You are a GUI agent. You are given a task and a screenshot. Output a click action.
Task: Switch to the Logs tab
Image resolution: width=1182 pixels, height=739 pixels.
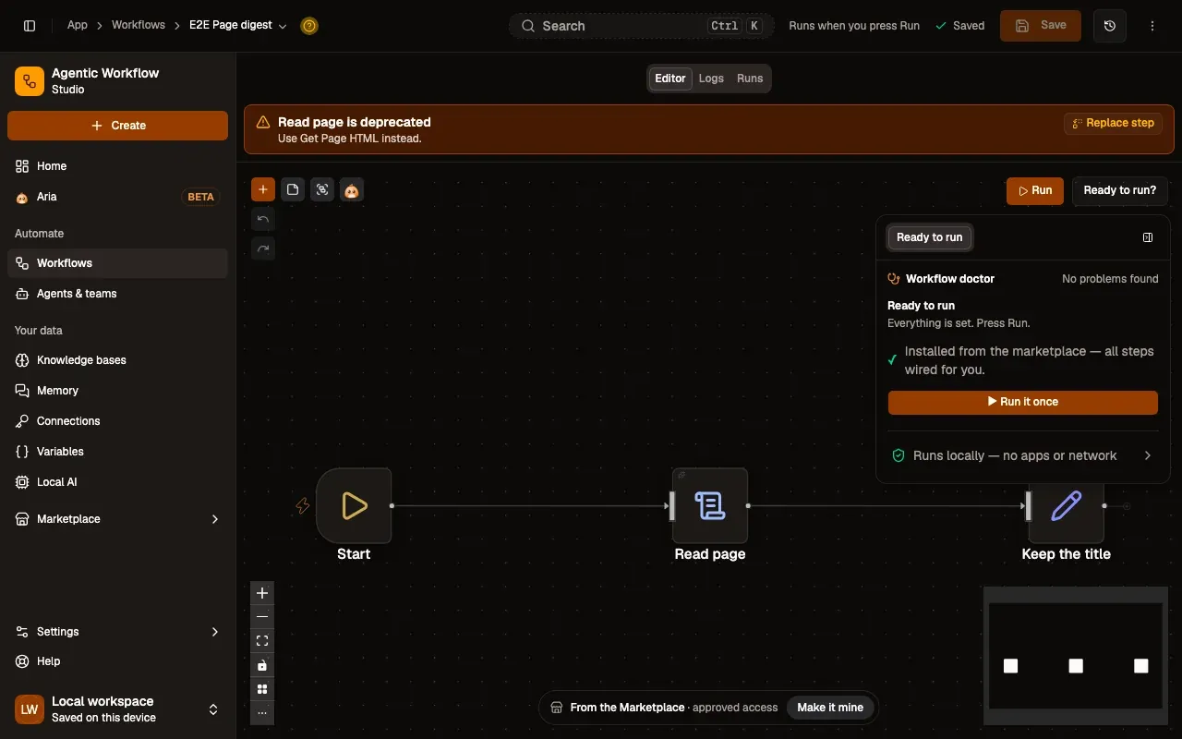(x=711, y=79)
